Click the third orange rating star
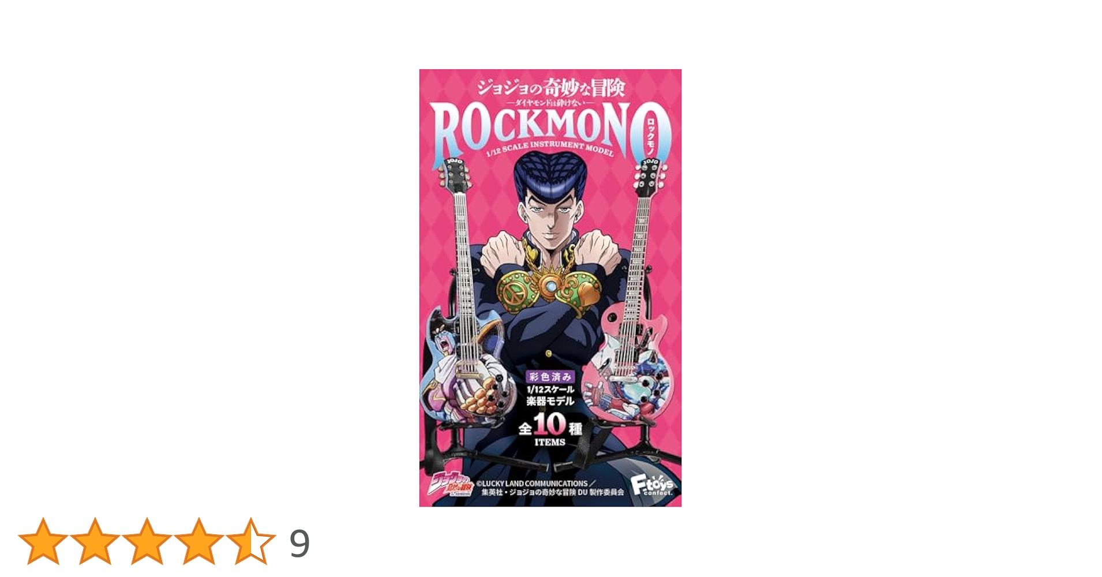This screenshot has width=1102, height=577. 147,541
